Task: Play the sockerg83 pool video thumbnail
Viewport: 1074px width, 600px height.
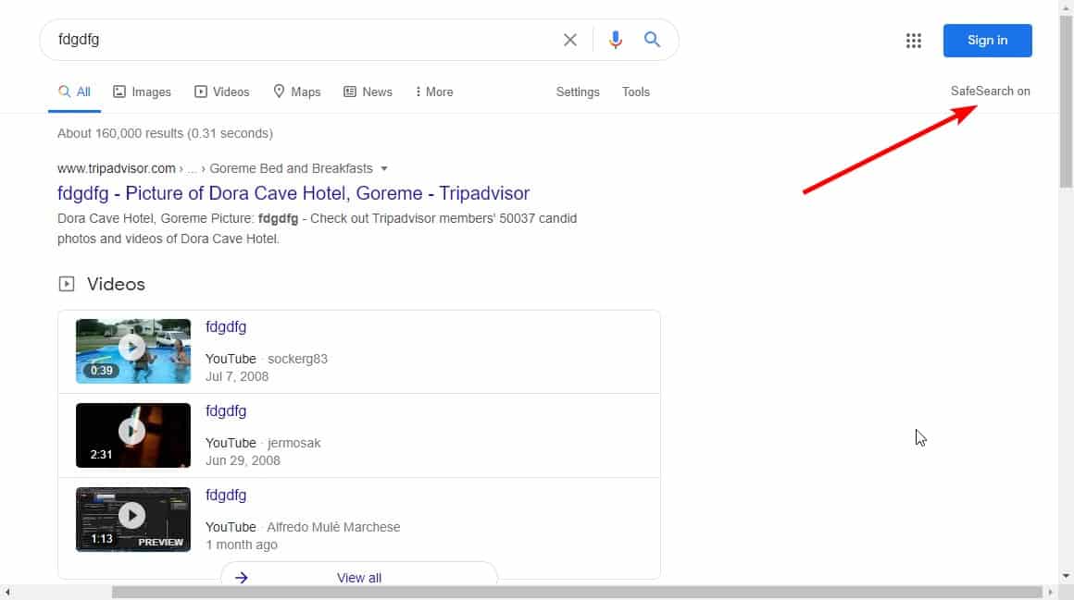Action: click(x=133, y=351)
